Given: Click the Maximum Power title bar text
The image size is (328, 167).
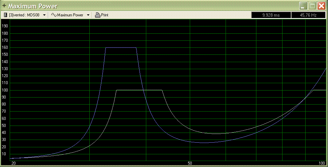Looking at the screenshot, I should coord(33,6).
